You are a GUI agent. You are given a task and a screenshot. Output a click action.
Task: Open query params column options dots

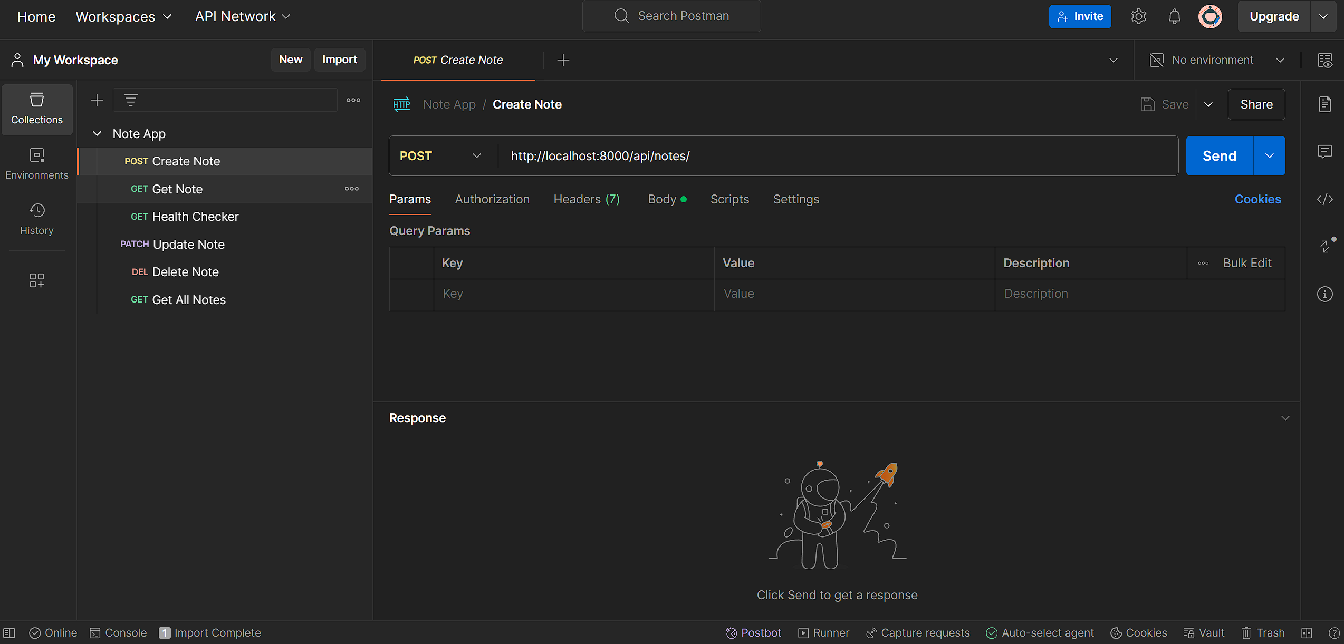(x=1203, y=263)
